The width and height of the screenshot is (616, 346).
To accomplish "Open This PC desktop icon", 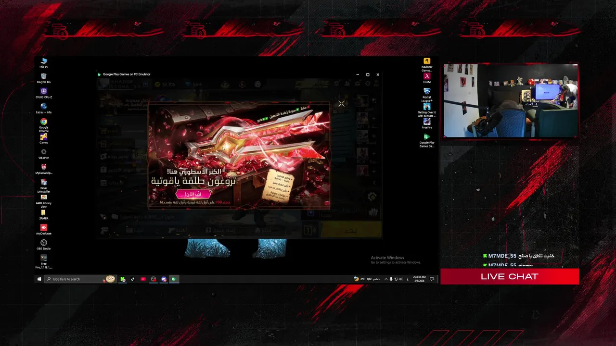I will point(44,63).
